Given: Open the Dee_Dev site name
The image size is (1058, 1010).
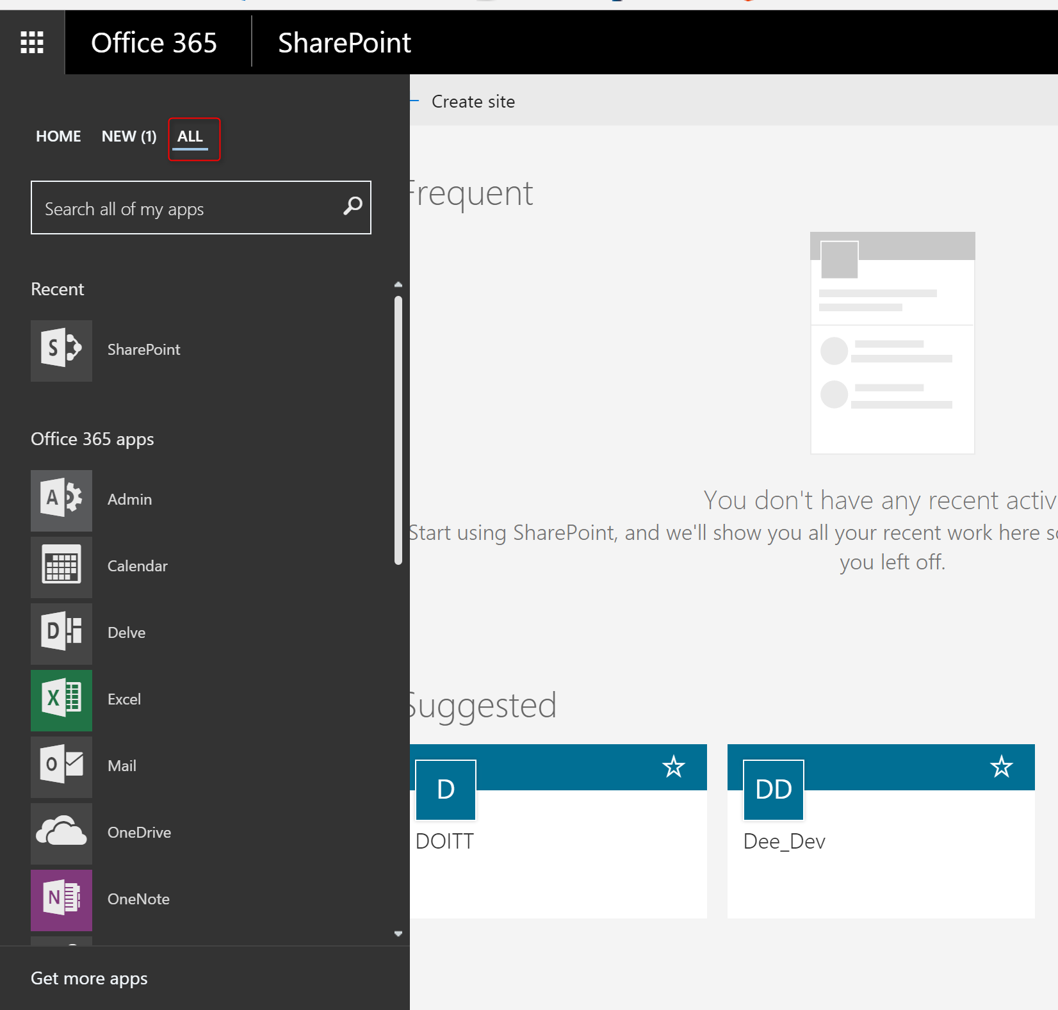Looking at the screenshot, I should click(784, 842).
